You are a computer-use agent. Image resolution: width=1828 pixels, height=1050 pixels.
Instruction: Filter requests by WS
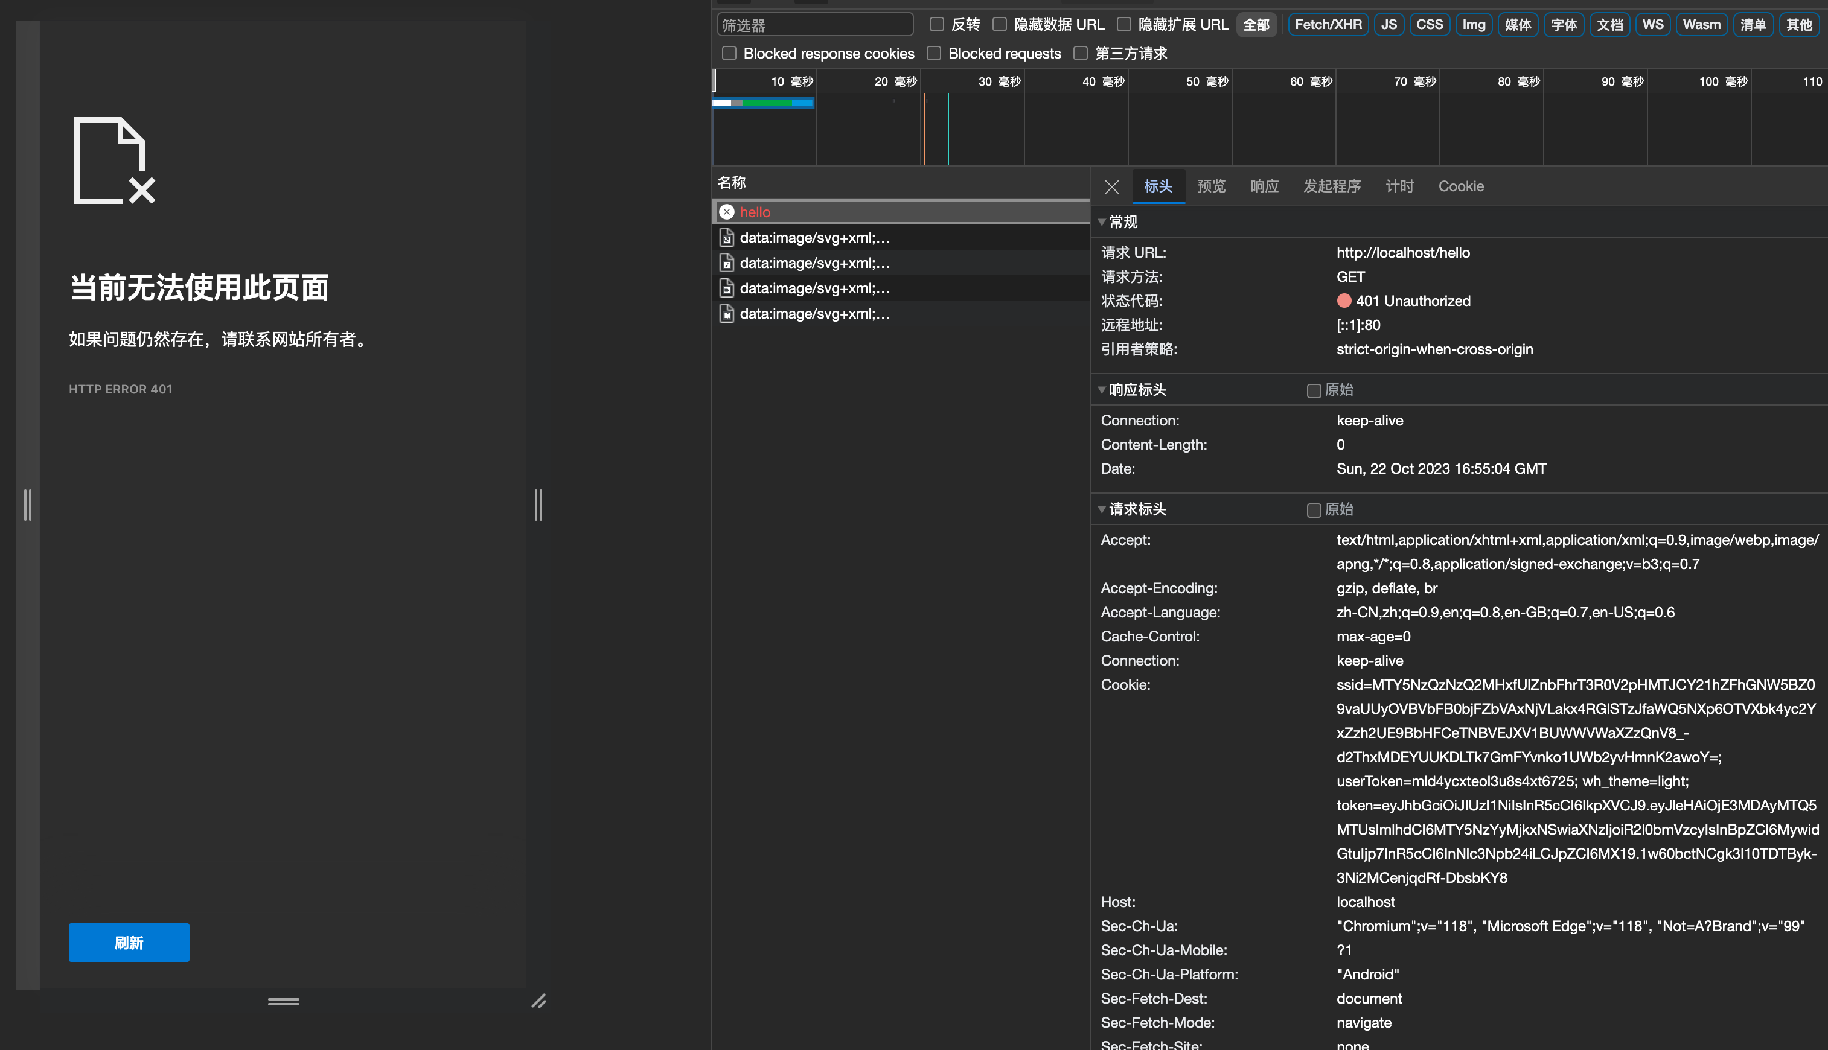1653,25
